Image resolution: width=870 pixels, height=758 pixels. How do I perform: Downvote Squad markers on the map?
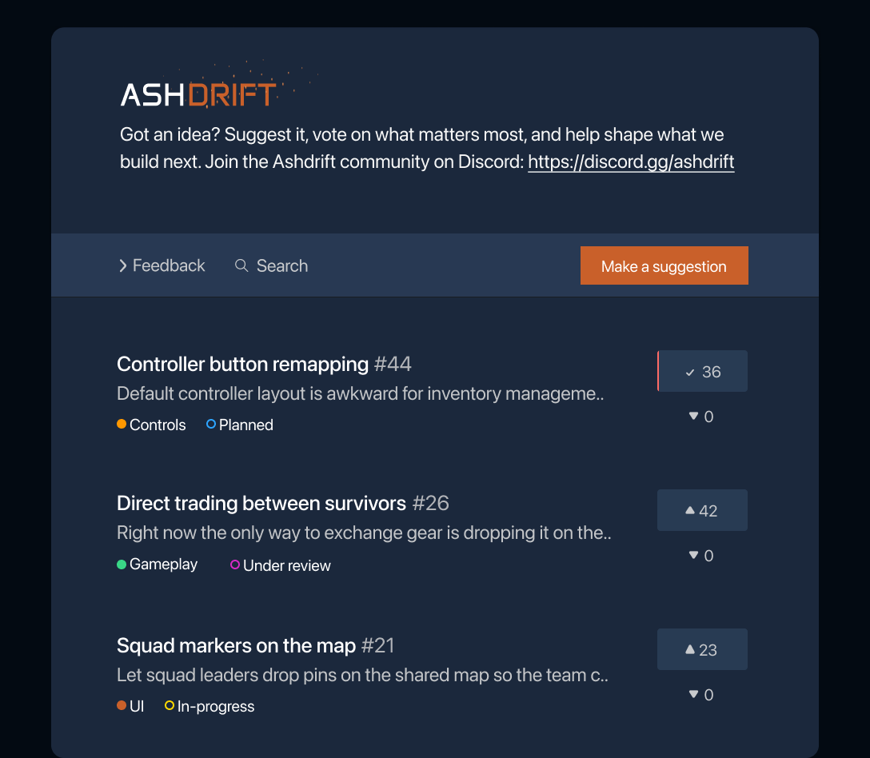(x=701, y=695)
